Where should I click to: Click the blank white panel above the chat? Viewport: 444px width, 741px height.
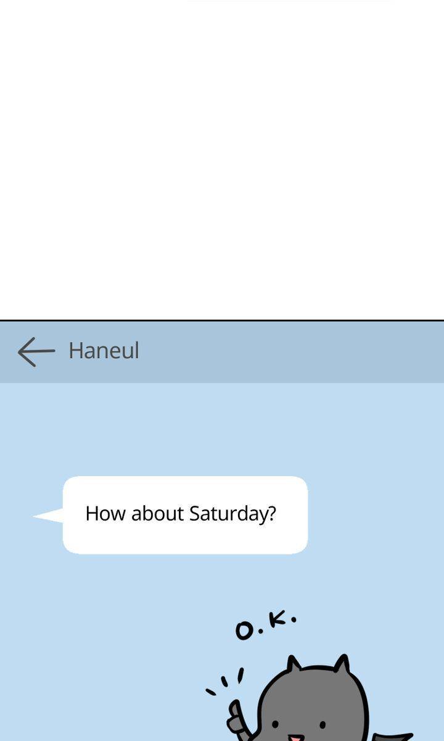[222, 161]
